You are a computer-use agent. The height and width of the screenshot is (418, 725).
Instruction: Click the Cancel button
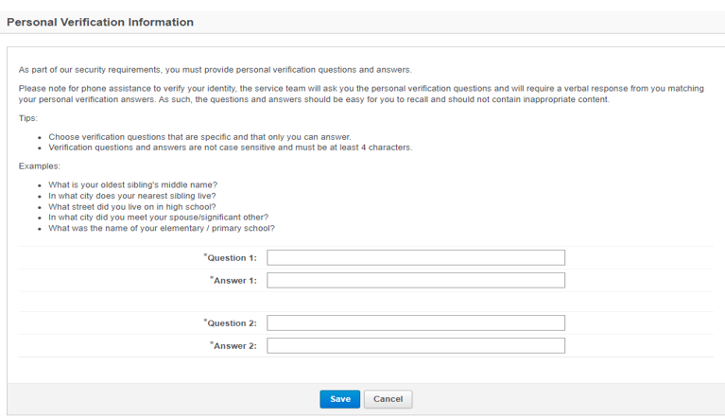pyautogui.click(x=388, y=399)
